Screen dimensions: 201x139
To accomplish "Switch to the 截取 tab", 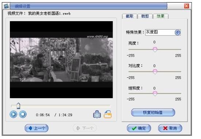I will [x=130, y=16].
